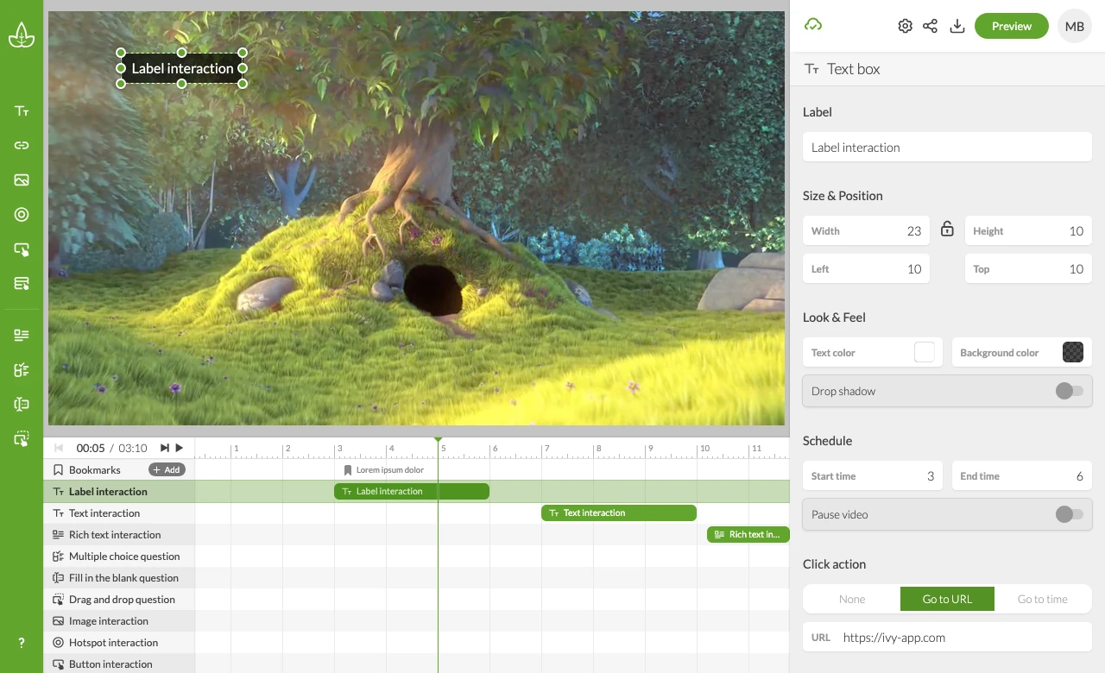The width and height of the screenshot is (1105, 673).
Task: Add a new bookmark to the timeline
Action: pos(167,469)
